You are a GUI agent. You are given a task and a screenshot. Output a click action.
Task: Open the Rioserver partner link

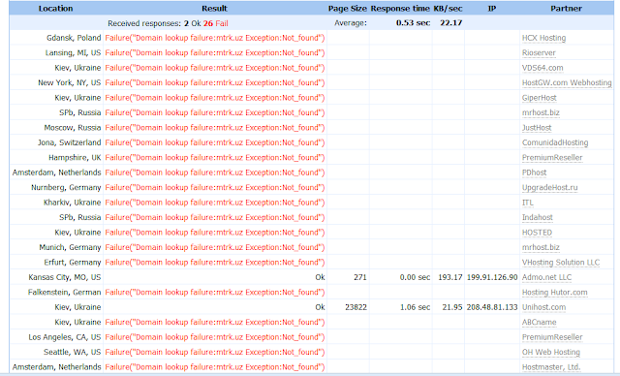(539, 53)
